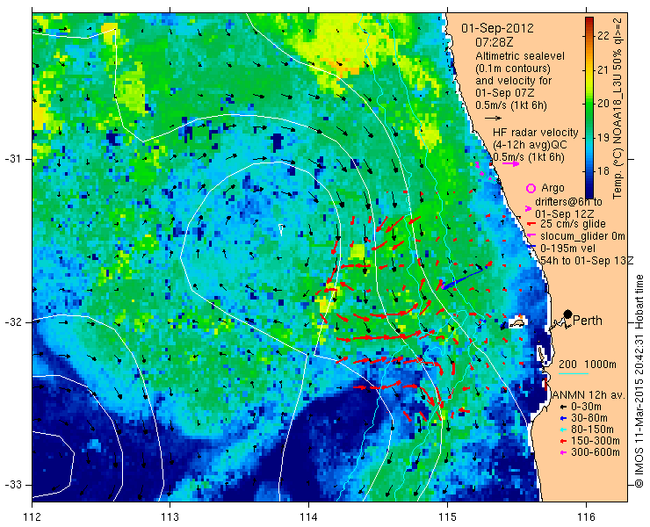Click the magenta HF radar reference arrow
The height and width of the screenshot is (527, 650).
pos(510,163)
